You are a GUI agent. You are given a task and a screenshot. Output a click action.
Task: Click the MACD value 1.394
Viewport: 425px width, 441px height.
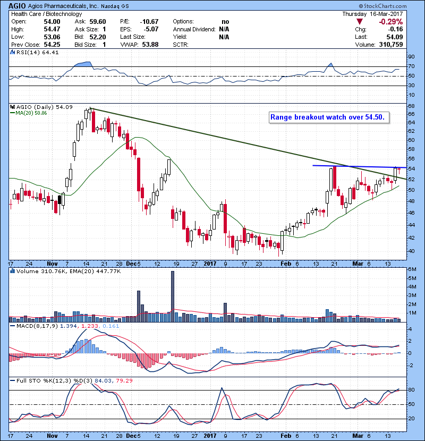pyautogui.click(x=69, y=326)
